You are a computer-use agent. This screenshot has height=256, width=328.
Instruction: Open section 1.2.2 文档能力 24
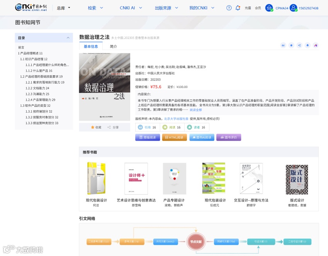(37, 88)
